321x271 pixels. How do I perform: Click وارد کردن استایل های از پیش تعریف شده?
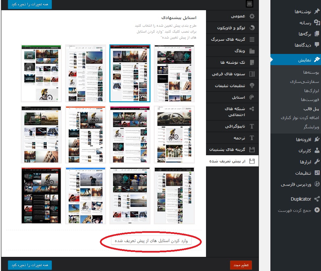tap(151, 241)
